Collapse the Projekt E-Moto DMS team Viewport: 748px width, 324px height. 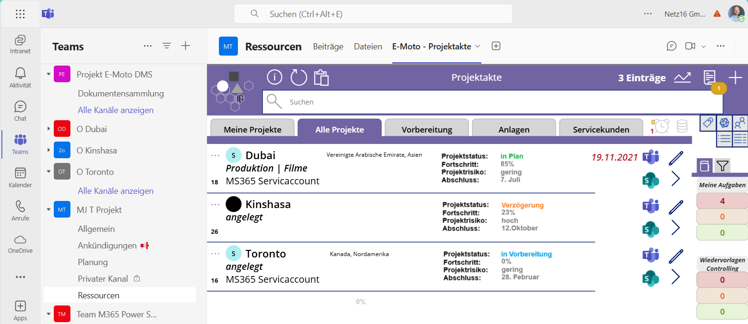tap(49, 74)
